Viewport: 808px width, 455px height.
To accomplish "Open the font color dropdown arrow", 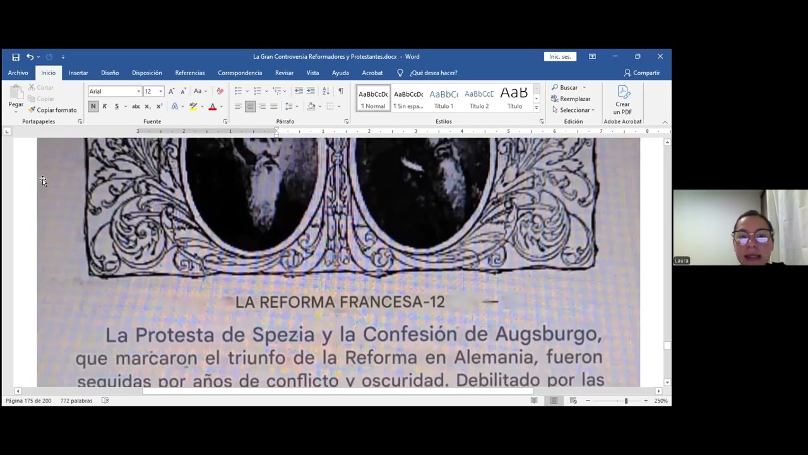I will pos(221,106).
